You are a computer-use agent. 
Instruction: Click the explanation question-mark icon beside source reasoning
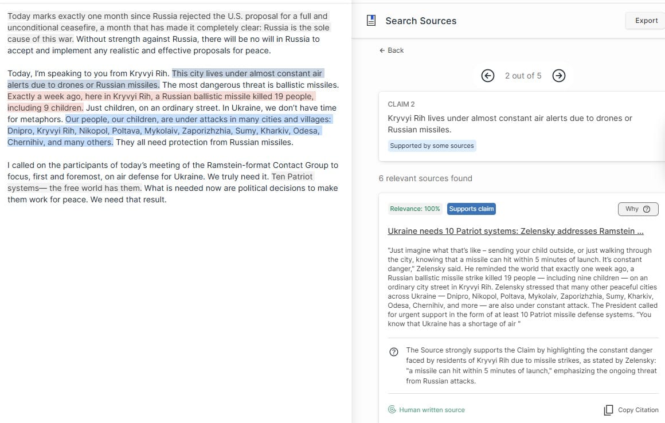(394, 352)
